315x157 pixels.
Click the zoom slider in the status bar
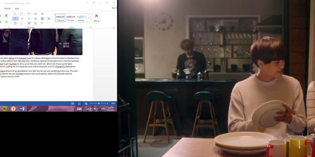[98, 103]
